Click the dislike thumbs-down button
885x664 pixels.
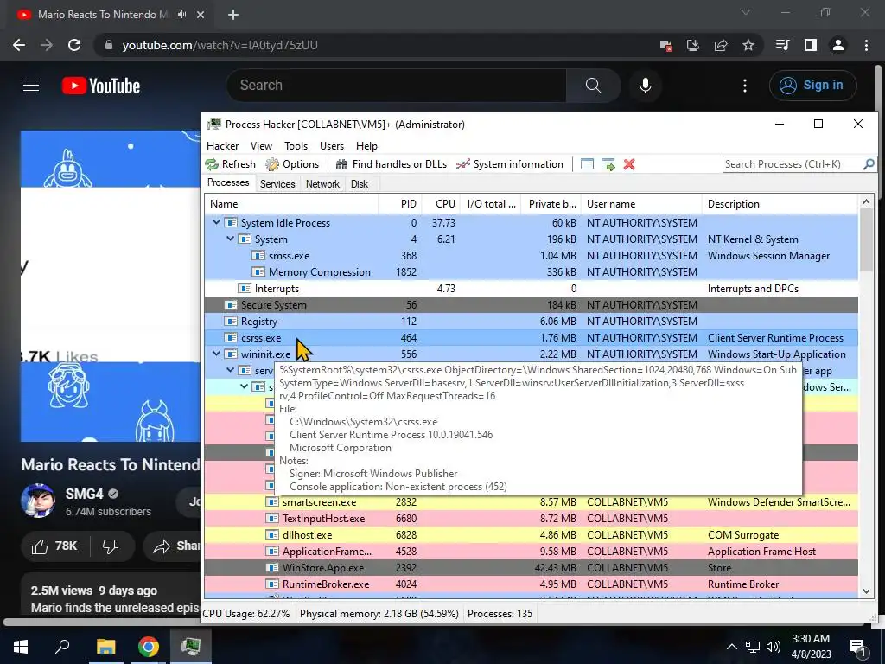[111, 546]
